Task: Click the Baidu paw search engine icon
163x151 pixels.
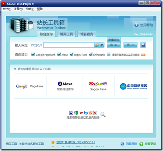Action: pos(71,113)
